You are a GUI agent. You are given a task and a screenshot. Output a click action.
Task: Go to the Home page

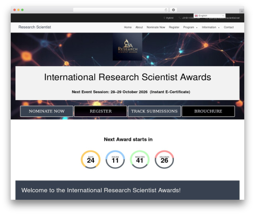point(127,27)
